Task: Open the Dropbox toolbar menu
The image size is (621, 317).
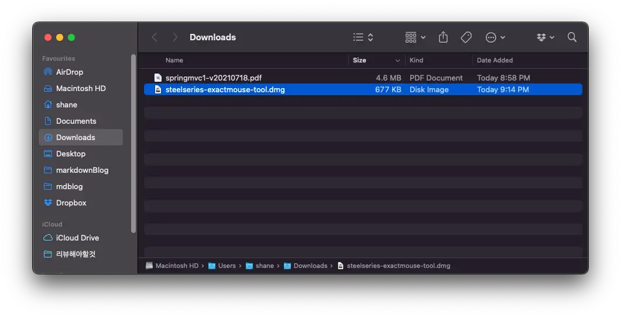Action: click(545, 37)
